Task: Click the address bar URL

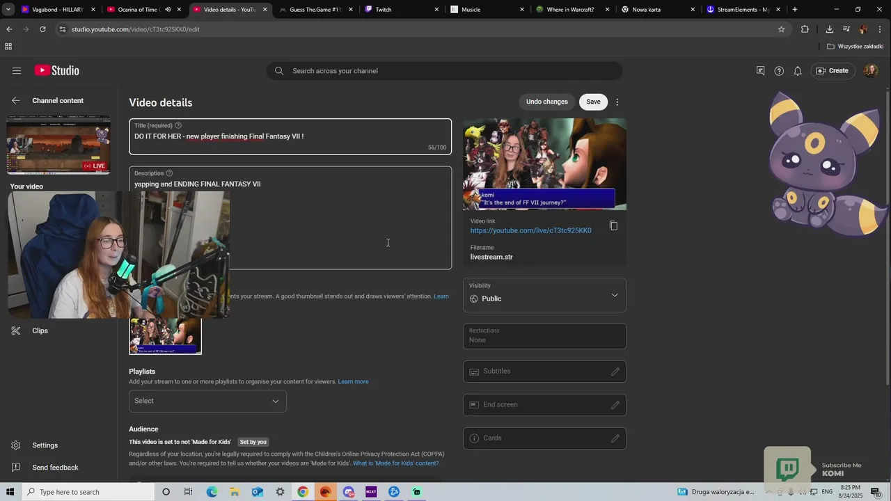Action: pyautogui.click(x=136, y=29)
